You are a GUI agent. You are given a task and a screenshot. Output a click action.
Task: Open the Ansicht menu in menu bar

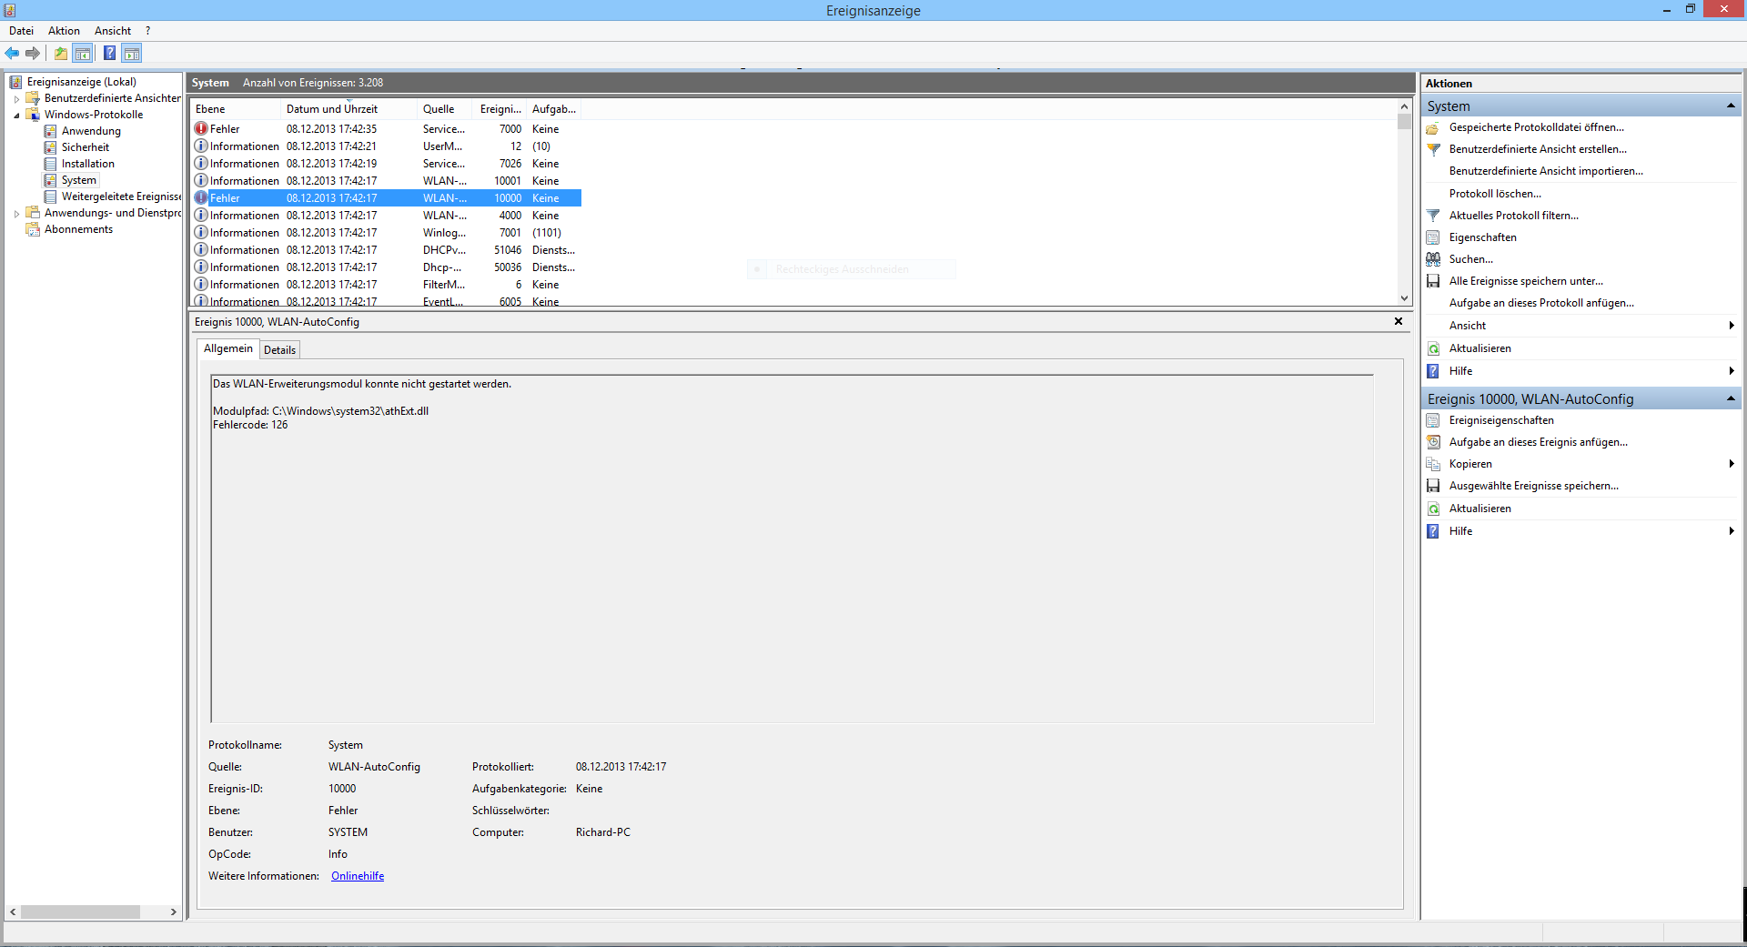113,31
